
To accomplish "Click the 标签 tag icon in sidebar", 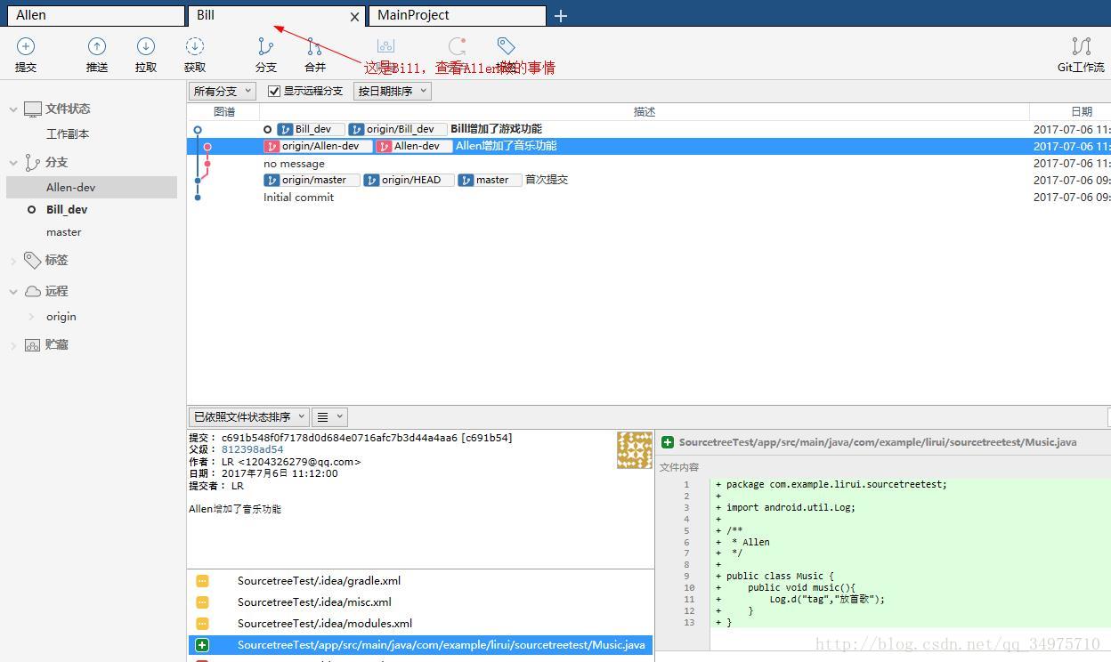I will pyautogui.click(x=33, y=260).
